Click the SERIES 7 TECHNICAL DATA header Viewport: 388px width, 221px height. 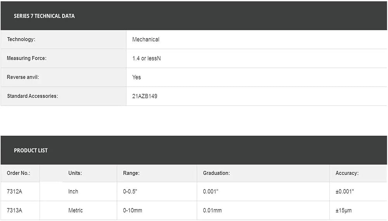click(44, 16)
